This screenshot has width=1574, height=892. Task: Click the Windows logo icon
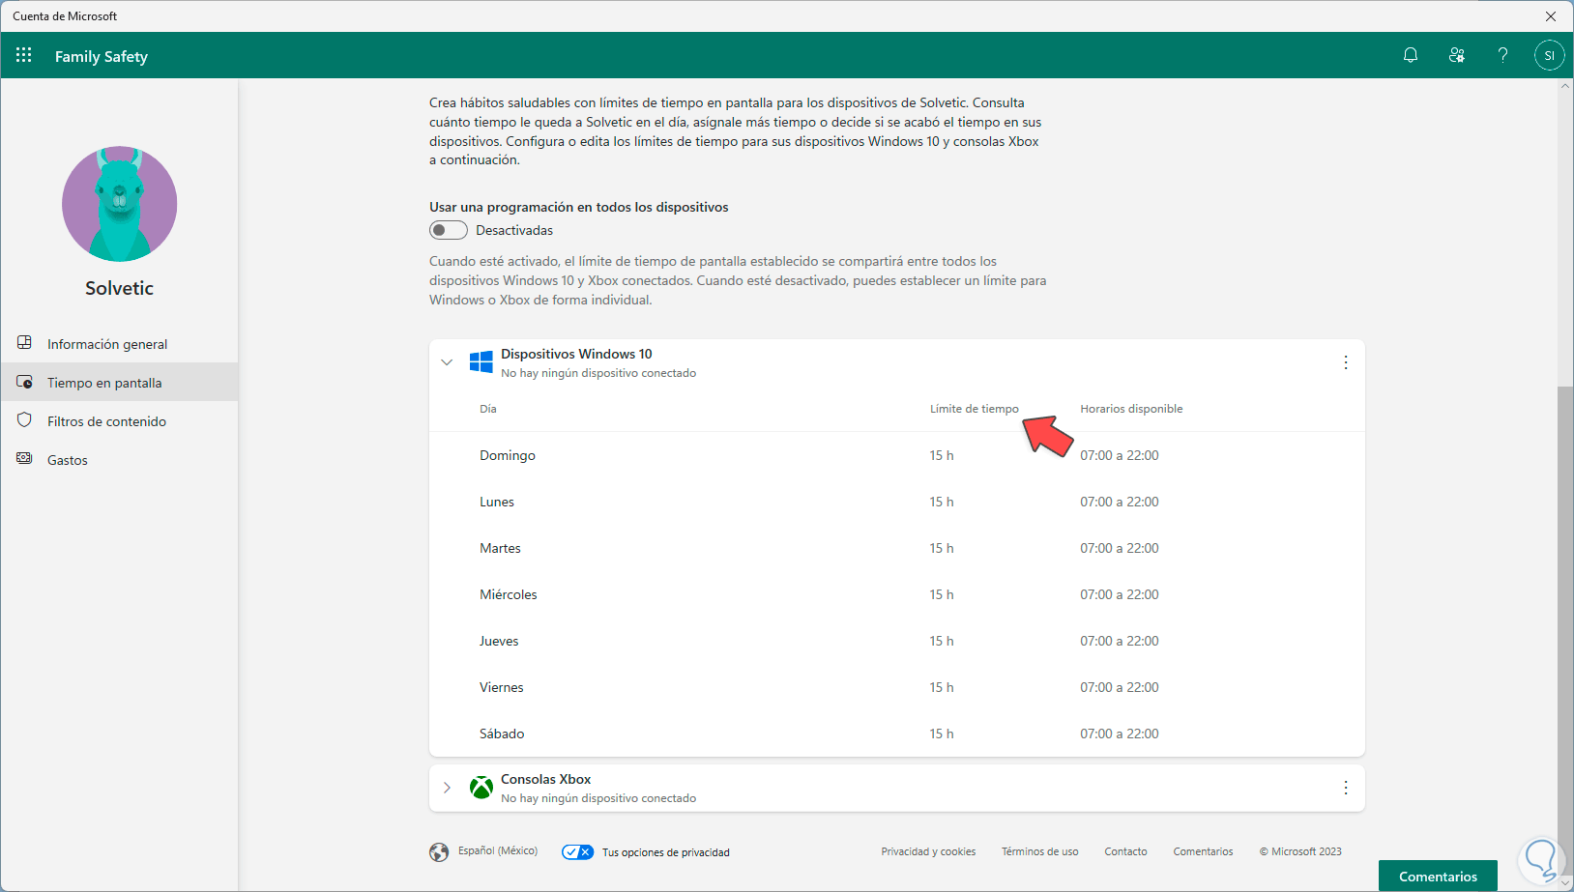click(481, 362)
